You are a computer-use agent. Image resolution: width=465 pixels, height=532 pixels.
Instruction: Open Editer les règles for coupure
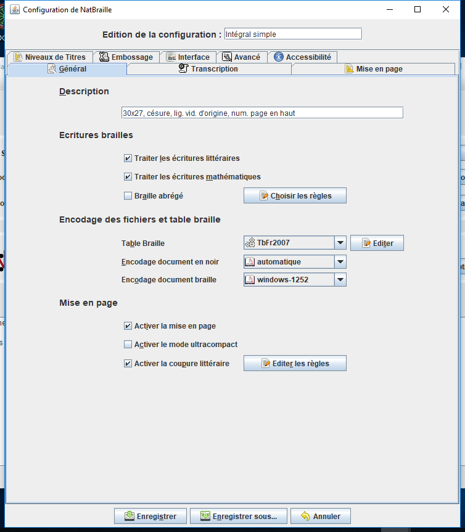tap(295, 363)
